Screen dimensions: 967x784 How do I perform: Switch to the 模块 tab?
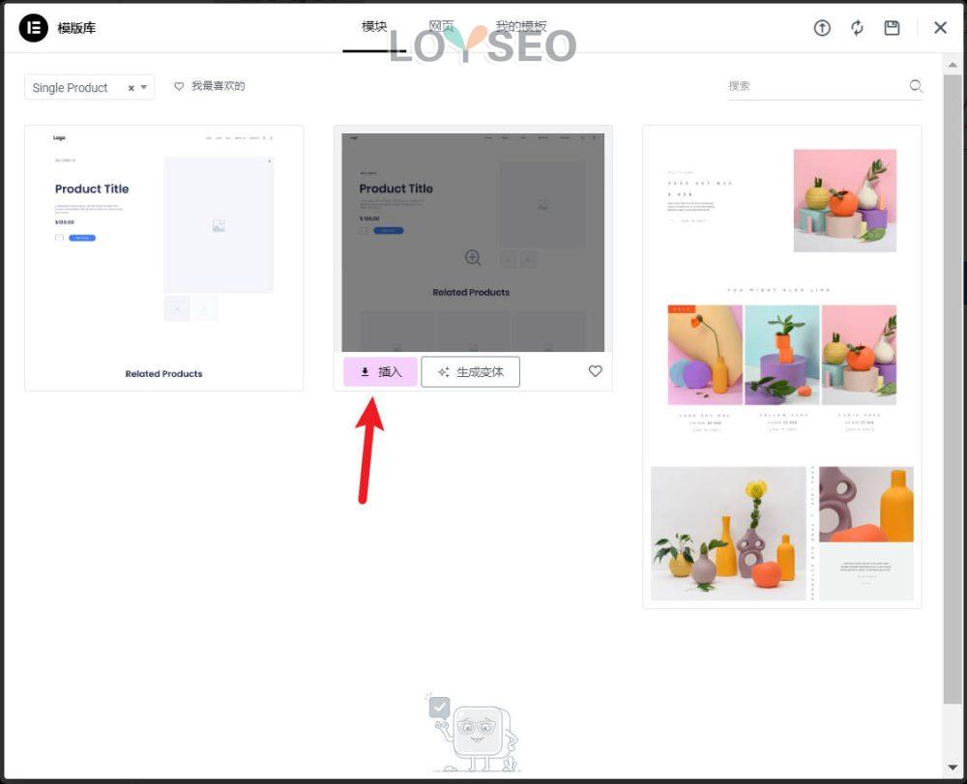click(x=374, y=26)
